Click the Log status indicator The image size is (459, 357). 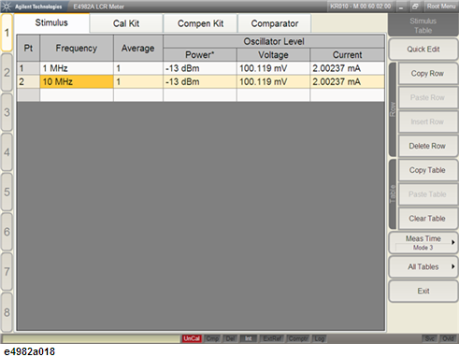click(x=319, y=338)
